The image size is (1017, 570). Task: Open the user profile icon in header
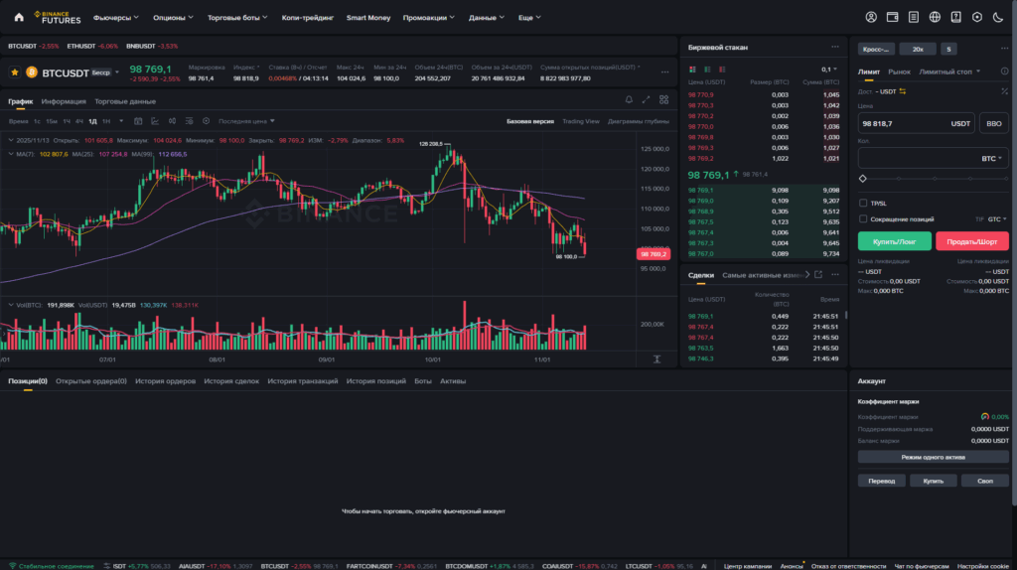[x=871, y=18]
